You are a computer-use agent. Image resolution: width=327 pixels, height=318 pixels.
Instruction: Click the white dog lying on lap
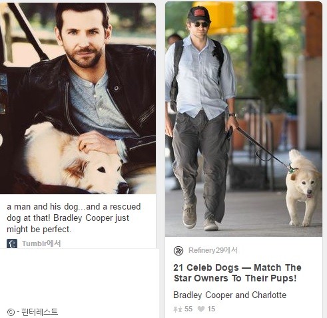point(75,158)
